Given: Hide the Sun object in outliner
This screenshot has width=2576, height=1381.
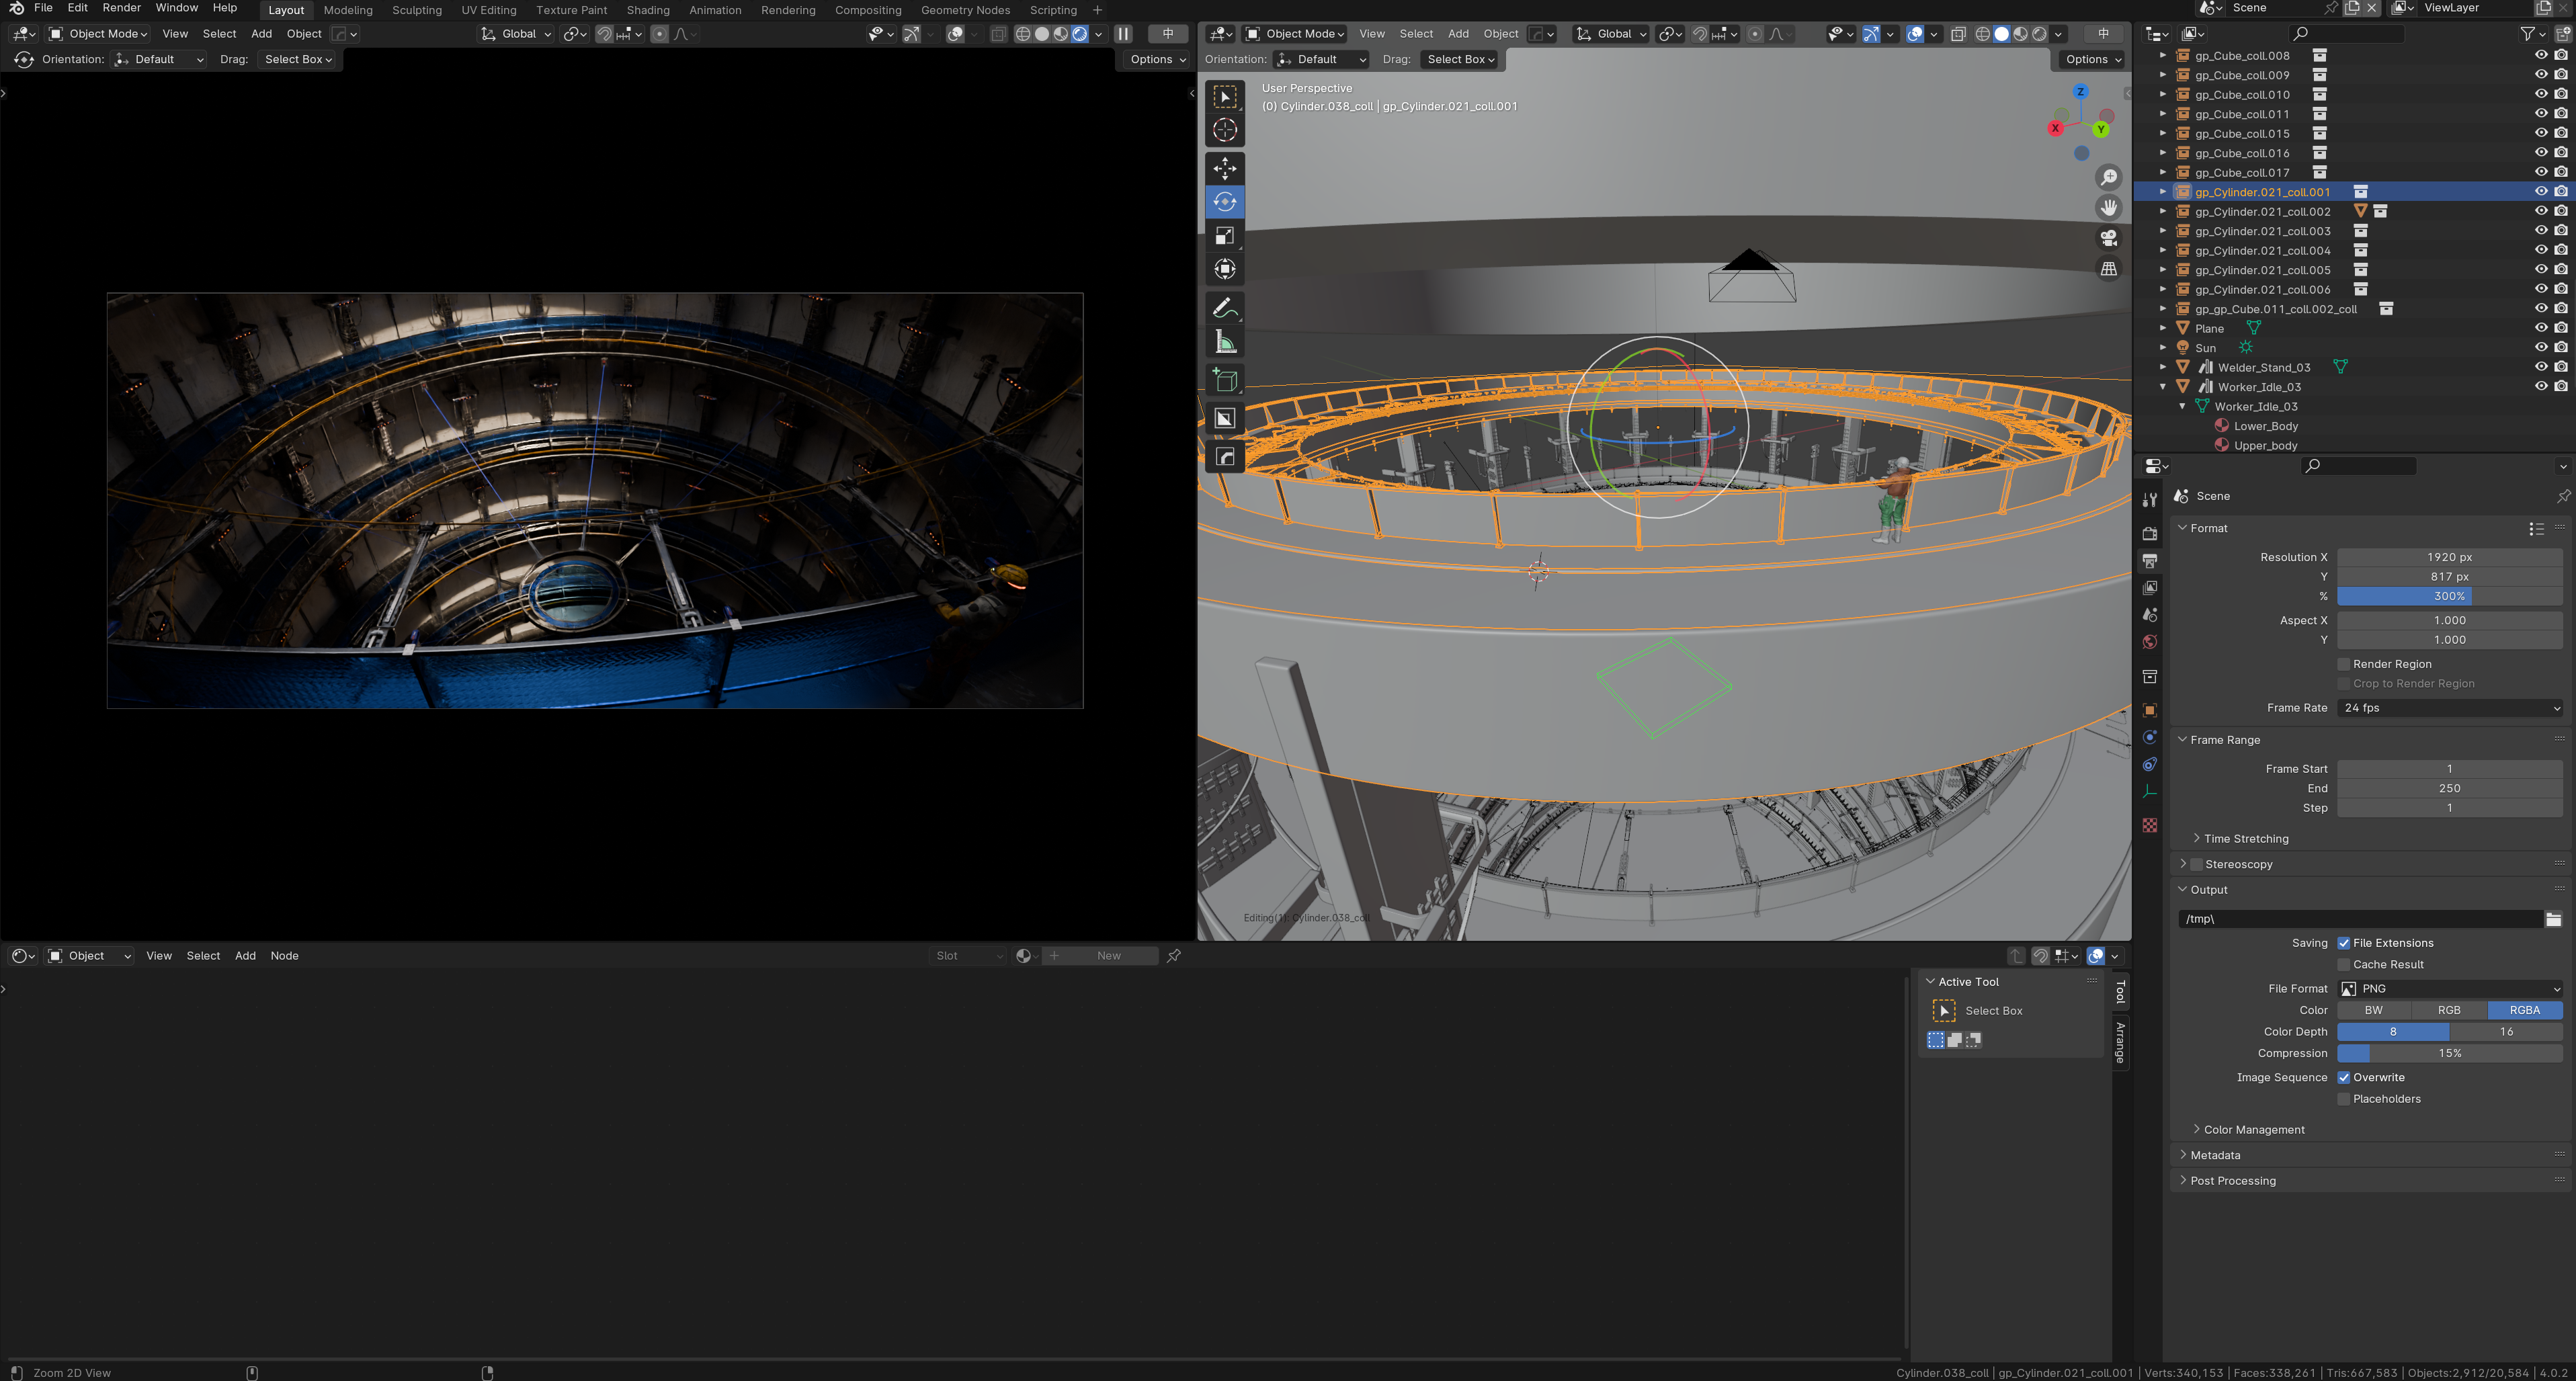Looking at the screenshot, I should (x=2540, y=347).
